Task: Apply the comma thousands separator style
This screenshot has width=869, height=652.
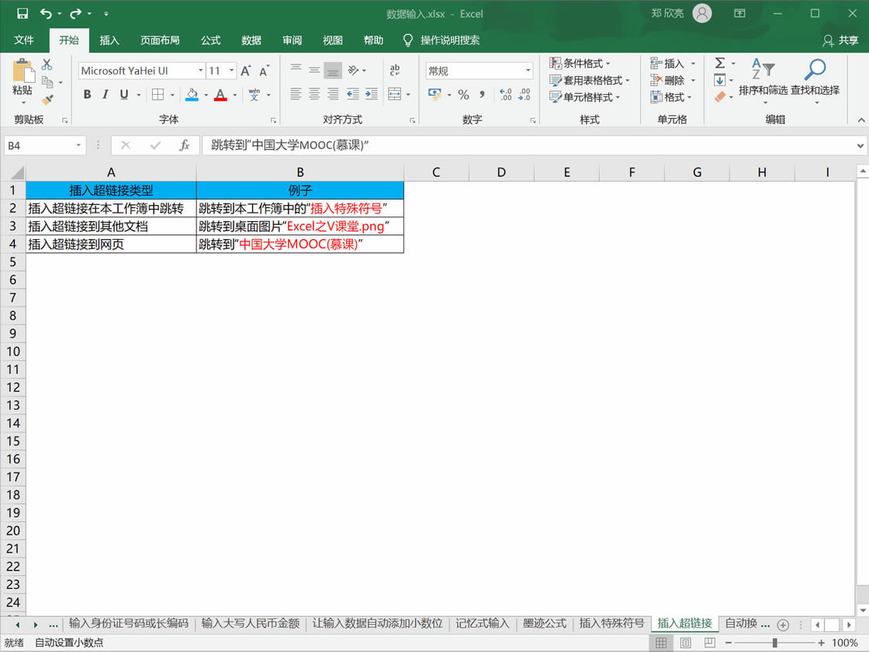Action: tap(480, 95)
